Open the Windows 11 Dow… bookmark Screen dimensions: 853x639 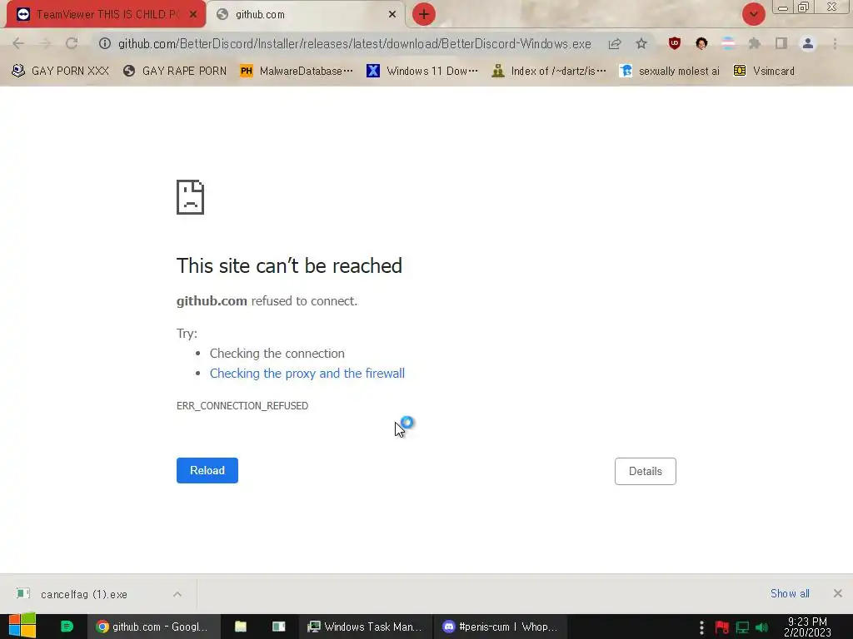coord(422,71)
